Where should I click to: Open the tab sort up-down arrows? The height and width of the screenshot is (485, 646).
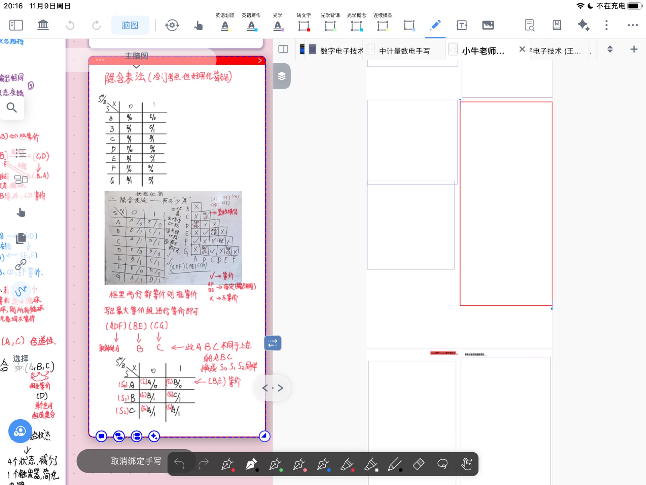pos(610,50)
